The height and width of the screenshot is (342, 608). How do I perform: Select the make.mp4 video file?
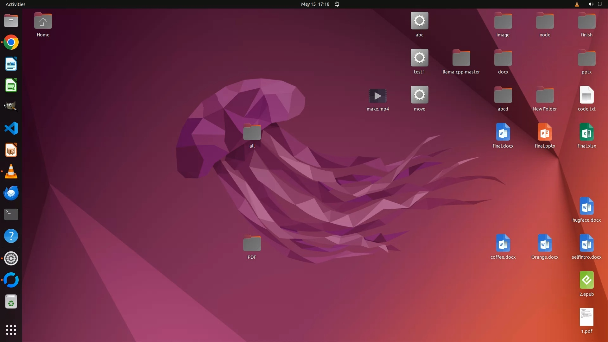(377, 96)
